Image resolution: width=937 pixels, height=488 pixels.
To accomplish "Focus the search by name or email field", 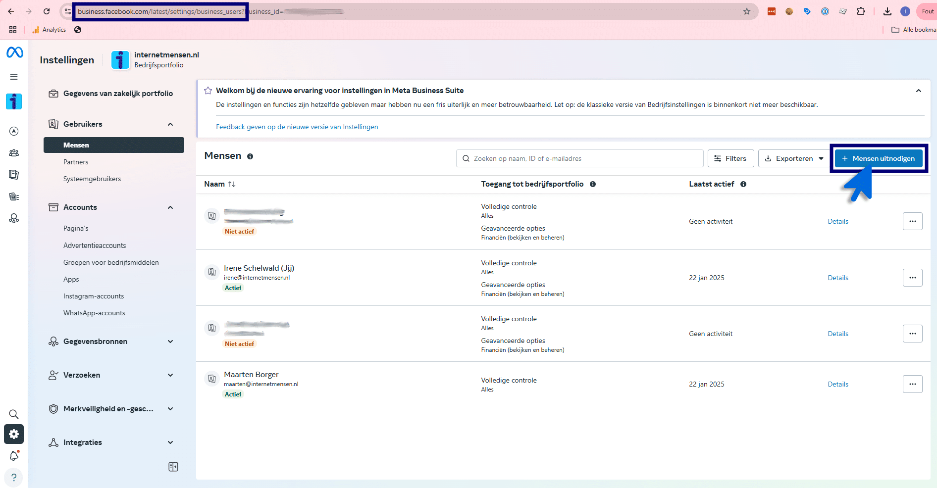I will pyautogui.click(x=579, y=158).
